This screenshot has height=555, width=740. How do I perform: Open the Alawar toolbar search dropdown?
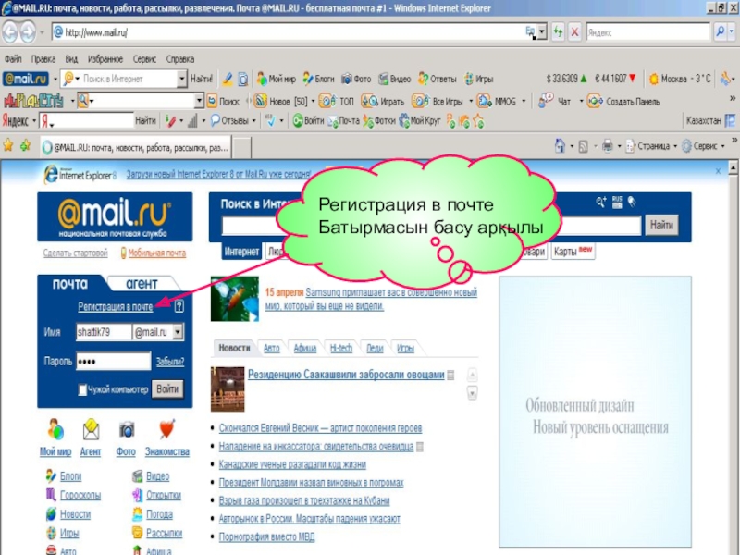(199, 101)
